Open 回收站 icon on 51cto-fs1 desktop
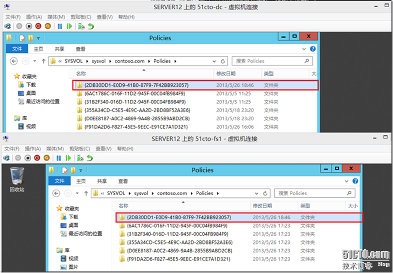 tap(17, 179)
